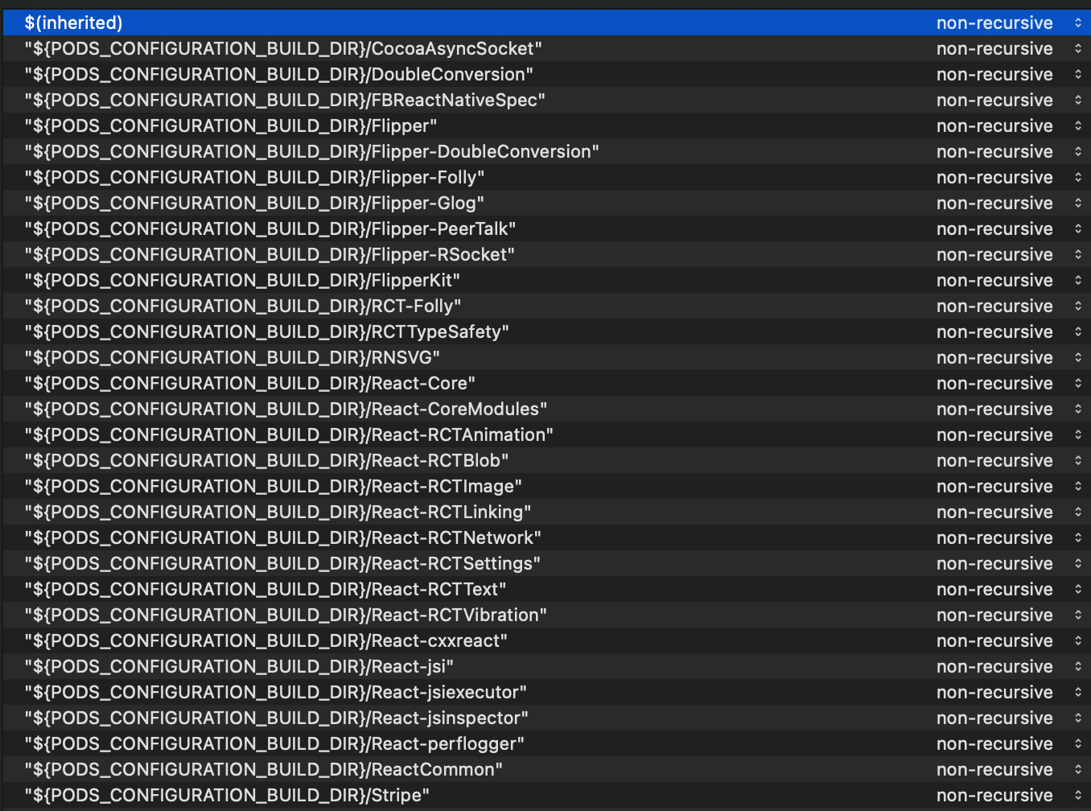1091x811 pixels.
Task: Select the React-cxxreact path row
Action: [547, 640]
